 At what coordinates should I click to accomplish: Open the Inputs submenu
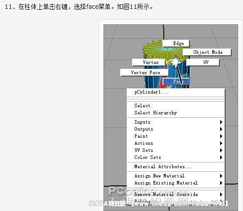click(x=176, y=122)
